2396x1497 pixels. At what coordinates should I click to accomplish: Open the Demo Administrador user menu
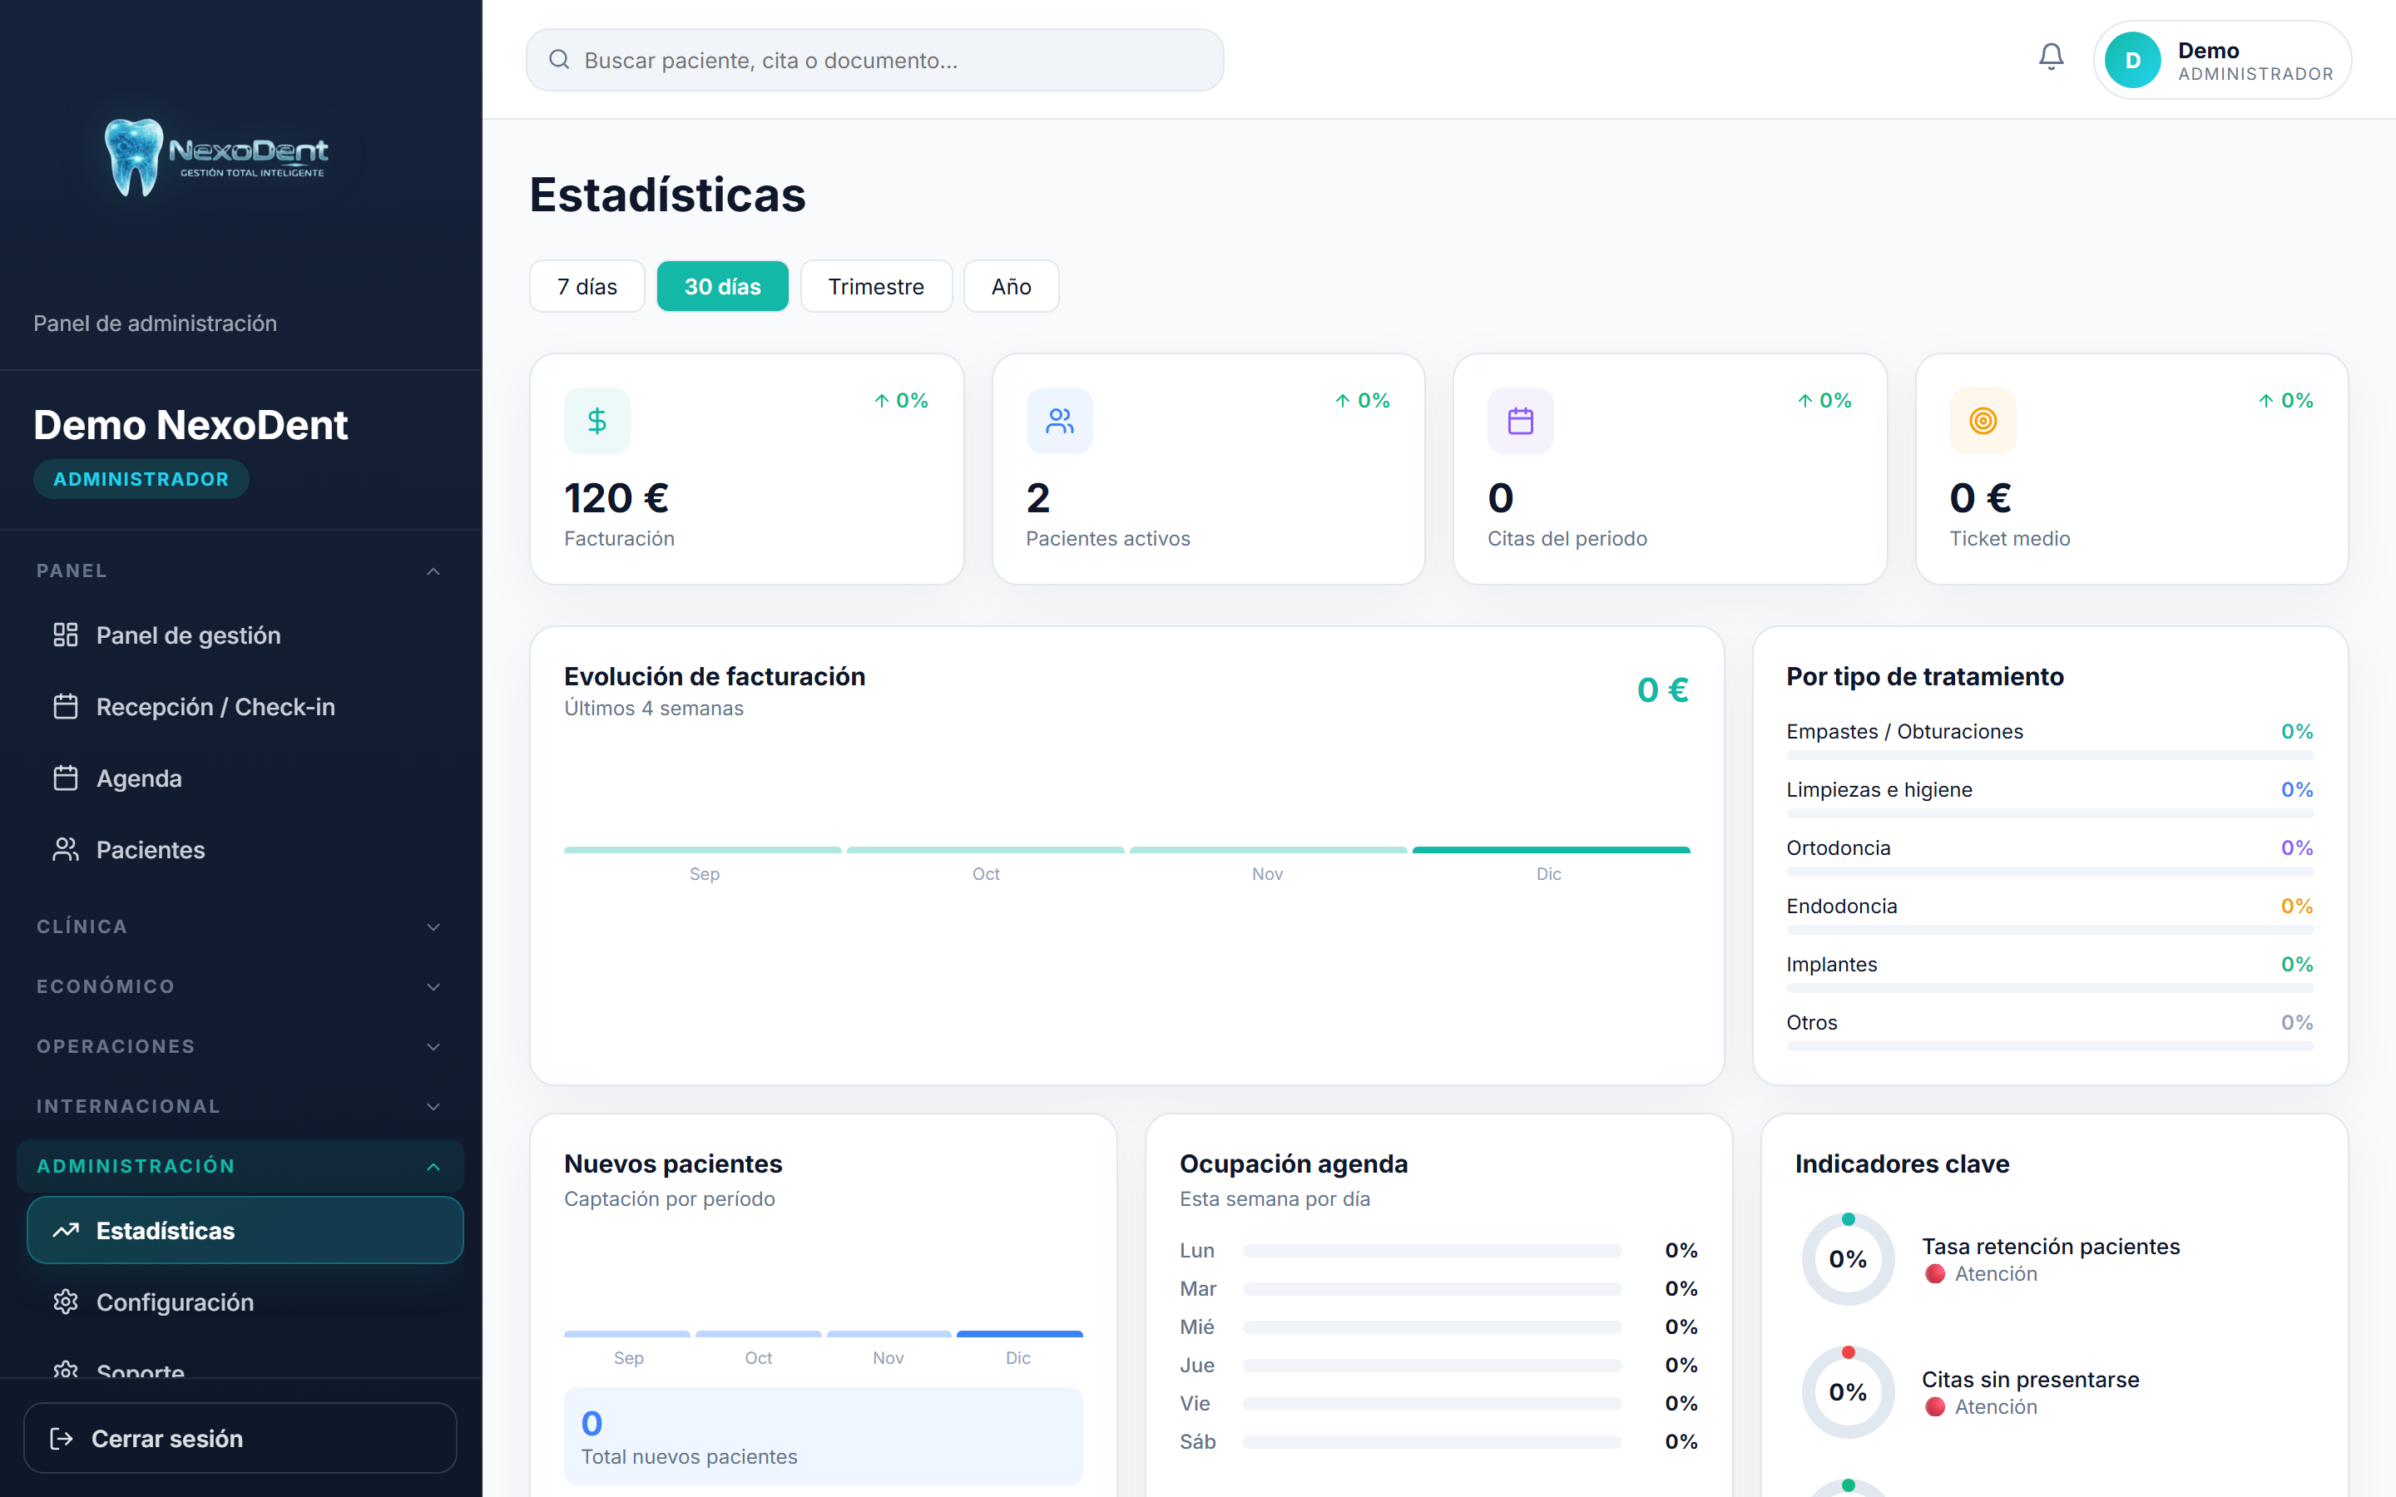coord(2222,61)
